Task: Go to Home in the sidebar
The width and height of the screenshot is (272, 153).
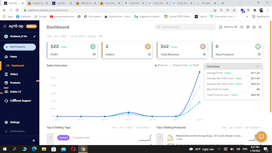Action: click(x=13, y=56)
